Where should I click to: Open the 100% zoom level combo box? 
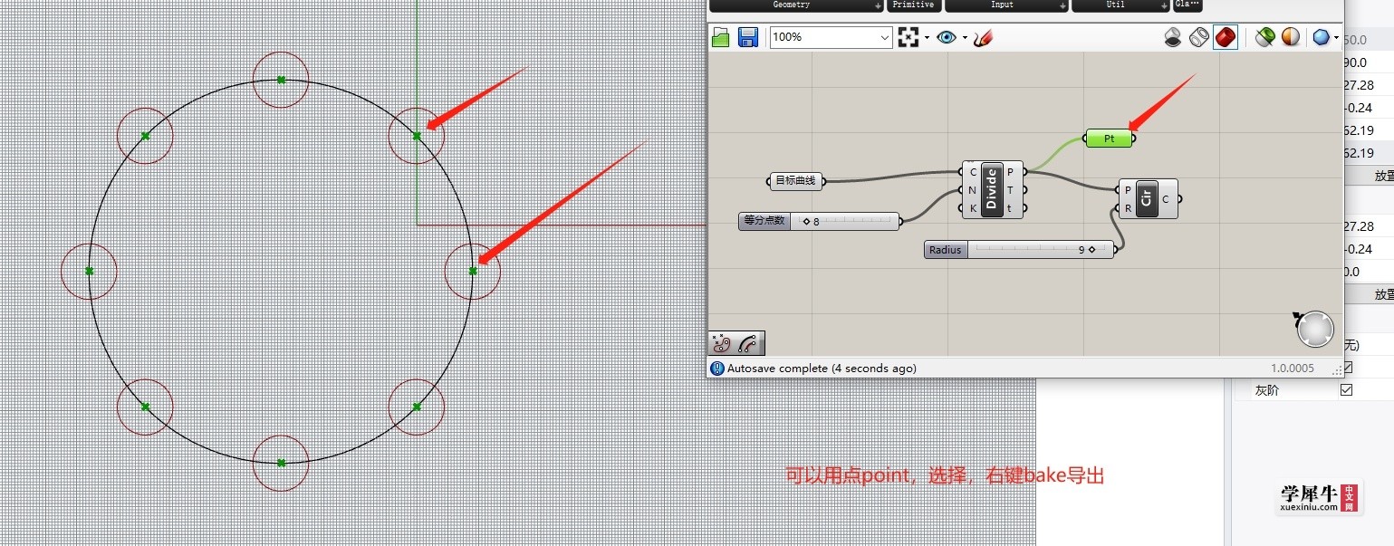click(832, 37)
